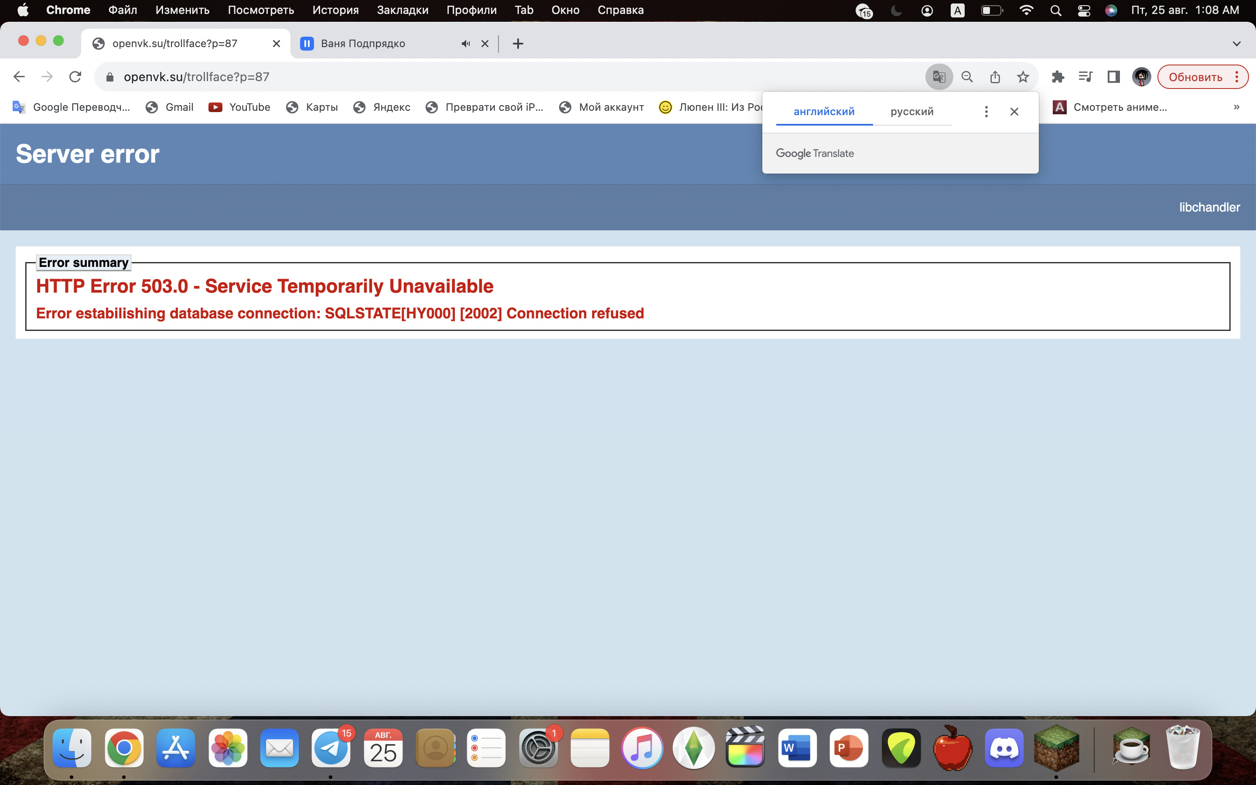
Task: Open macOS Control Center toggles icon
Action: 1084,10
